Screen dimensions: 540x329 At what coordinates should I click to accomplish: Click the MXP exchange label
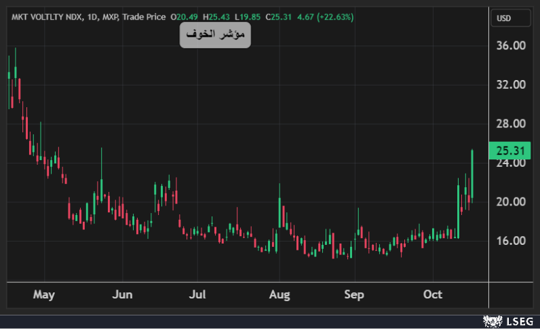point(111,17)
